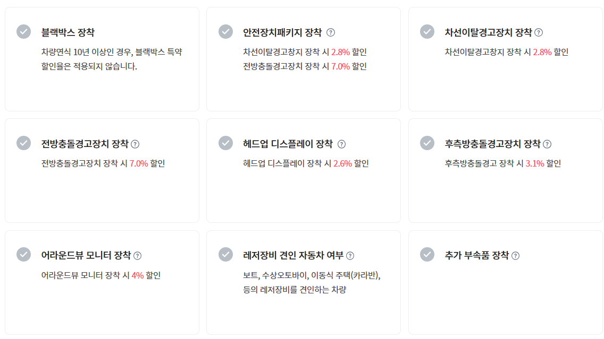Open help icon next to 레저장비 견인 자동차 여부
The height and width of the screenshot is (339, 604).
[x=350, y=256]
